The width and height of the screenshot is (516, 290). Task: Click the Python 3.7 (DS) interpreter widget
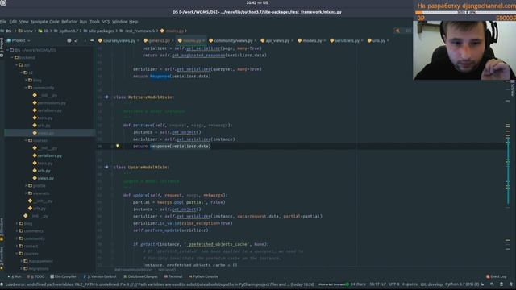coord(462,284)
